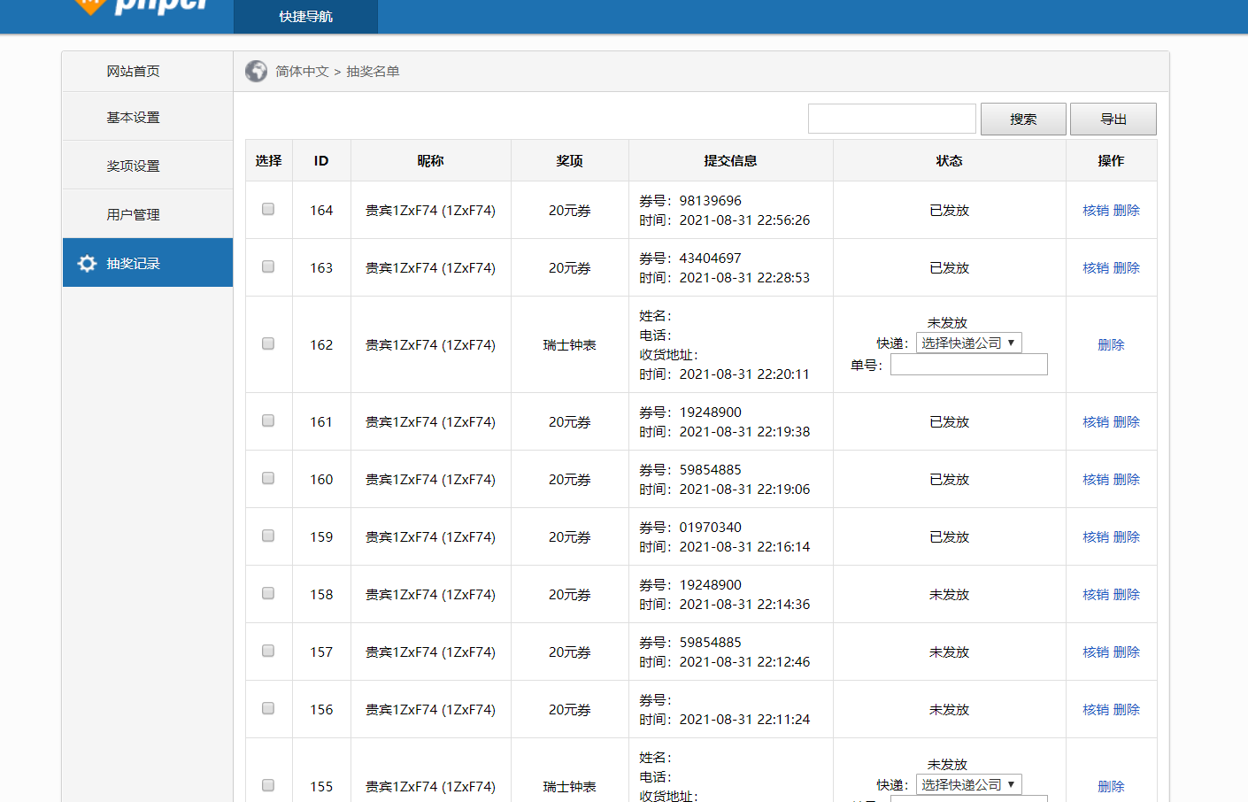Screen dimensions: 1248x802
Task: Click 瑞士钟表 prize in row 162
Action: coord(569,345)
